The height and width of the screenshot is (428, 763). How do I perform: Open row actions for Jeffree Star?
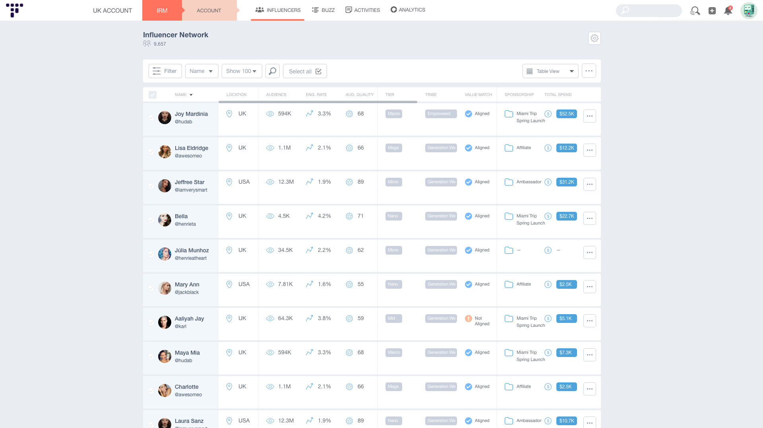pos(590,184)
